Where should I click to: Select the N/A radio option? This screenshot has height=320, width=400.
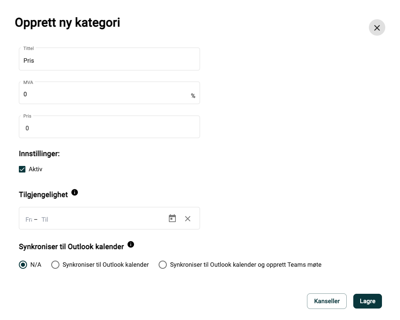(23, 265)
